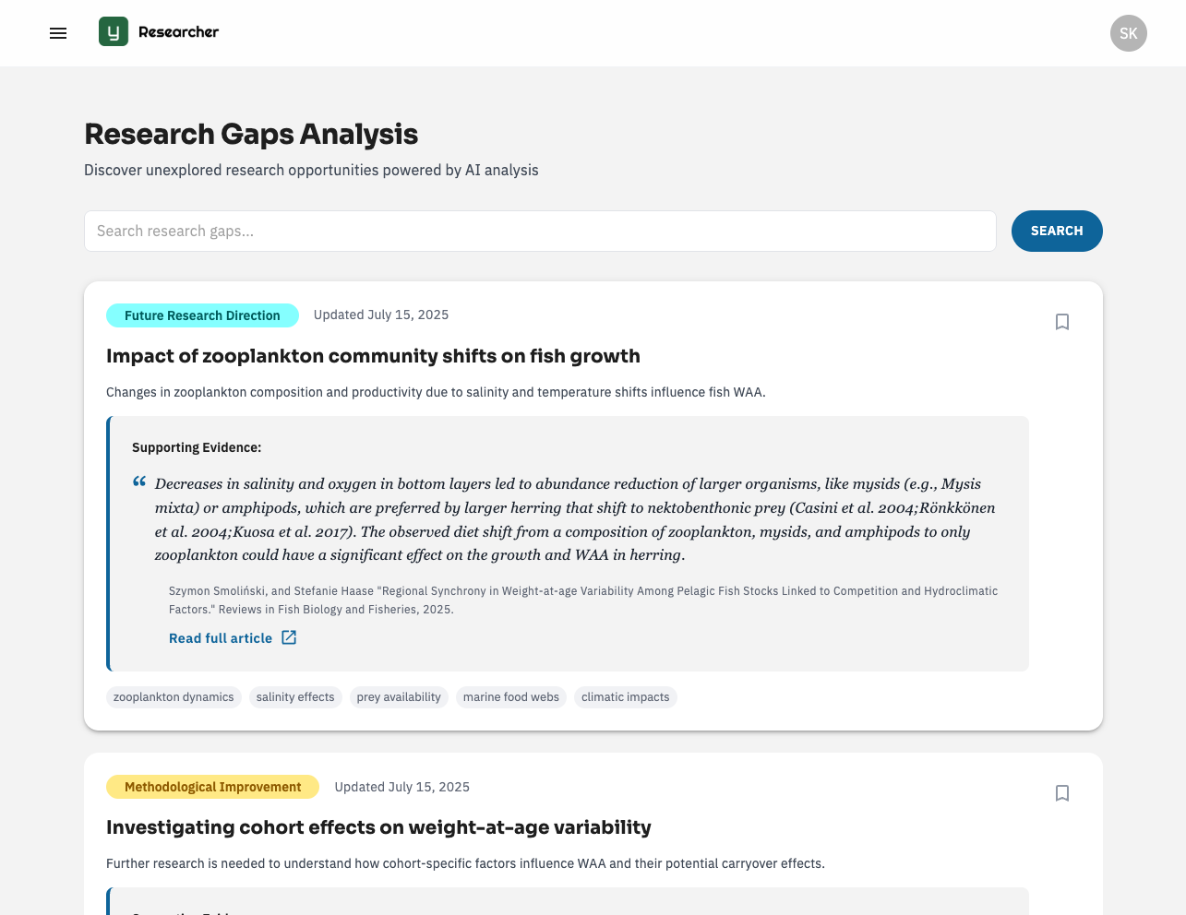Select the prey availability tag
This screenshot has height=915, width=1186.
399,697
